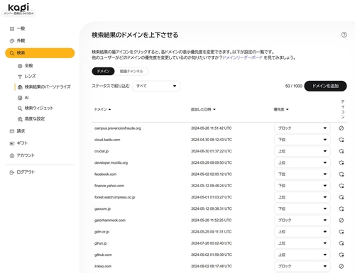Open priority dropdown for campus.prevencionfraude.org
355x273 pixels.
point(302,128)
